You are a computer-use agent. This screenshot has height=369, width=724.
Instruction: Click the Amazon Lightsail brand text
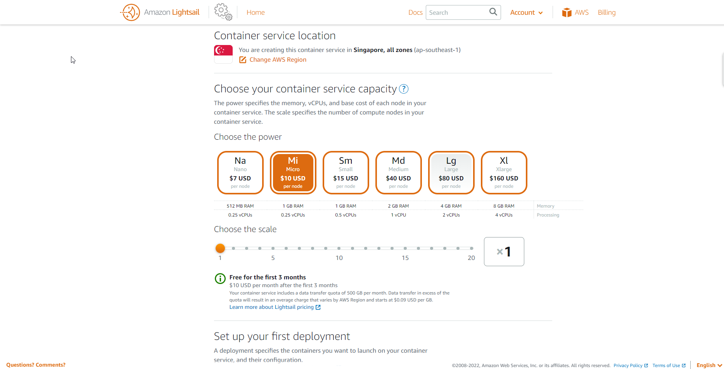[171, 12]
